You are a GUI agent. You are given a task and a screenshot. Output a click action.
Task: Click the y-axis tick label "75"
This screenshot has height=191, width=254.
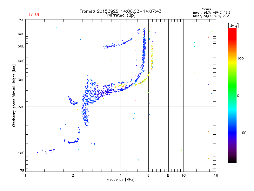(x=22, y=171)
